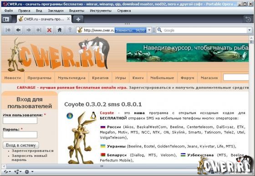
Task: Click the Вход в систему button
Action: click(21, 145)
